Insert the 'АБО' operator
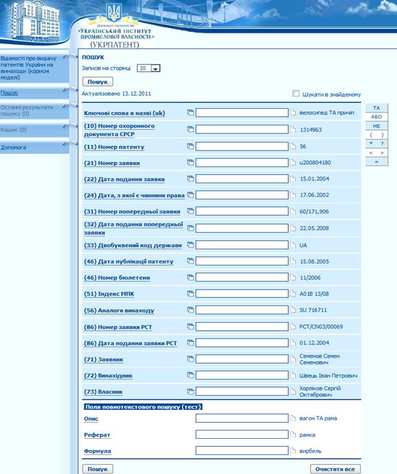This screenshot has height=474, width=397. [377, 117]
